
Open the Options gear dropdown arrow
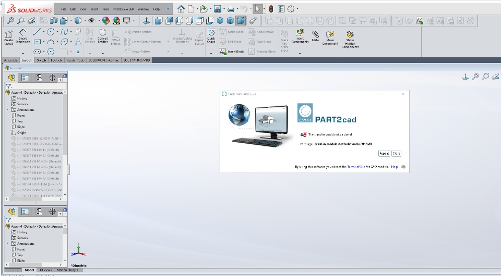click(x=297, y=9)
